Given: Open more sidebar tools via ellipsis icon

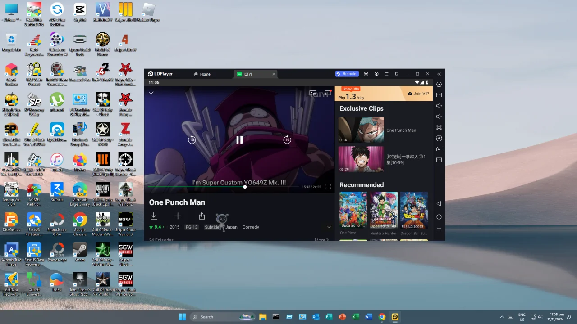Looking at the screenshot, I should coord(439,160).
